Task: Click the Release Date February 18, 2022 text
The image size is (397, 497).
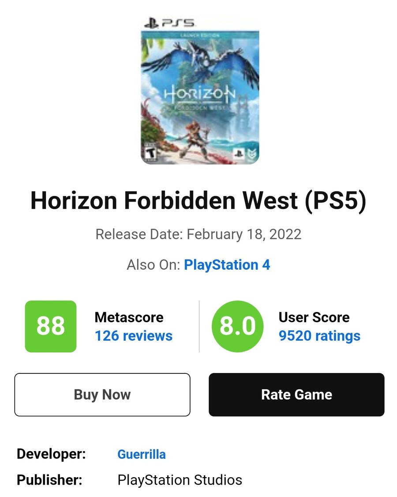Action: click(198, 234)
